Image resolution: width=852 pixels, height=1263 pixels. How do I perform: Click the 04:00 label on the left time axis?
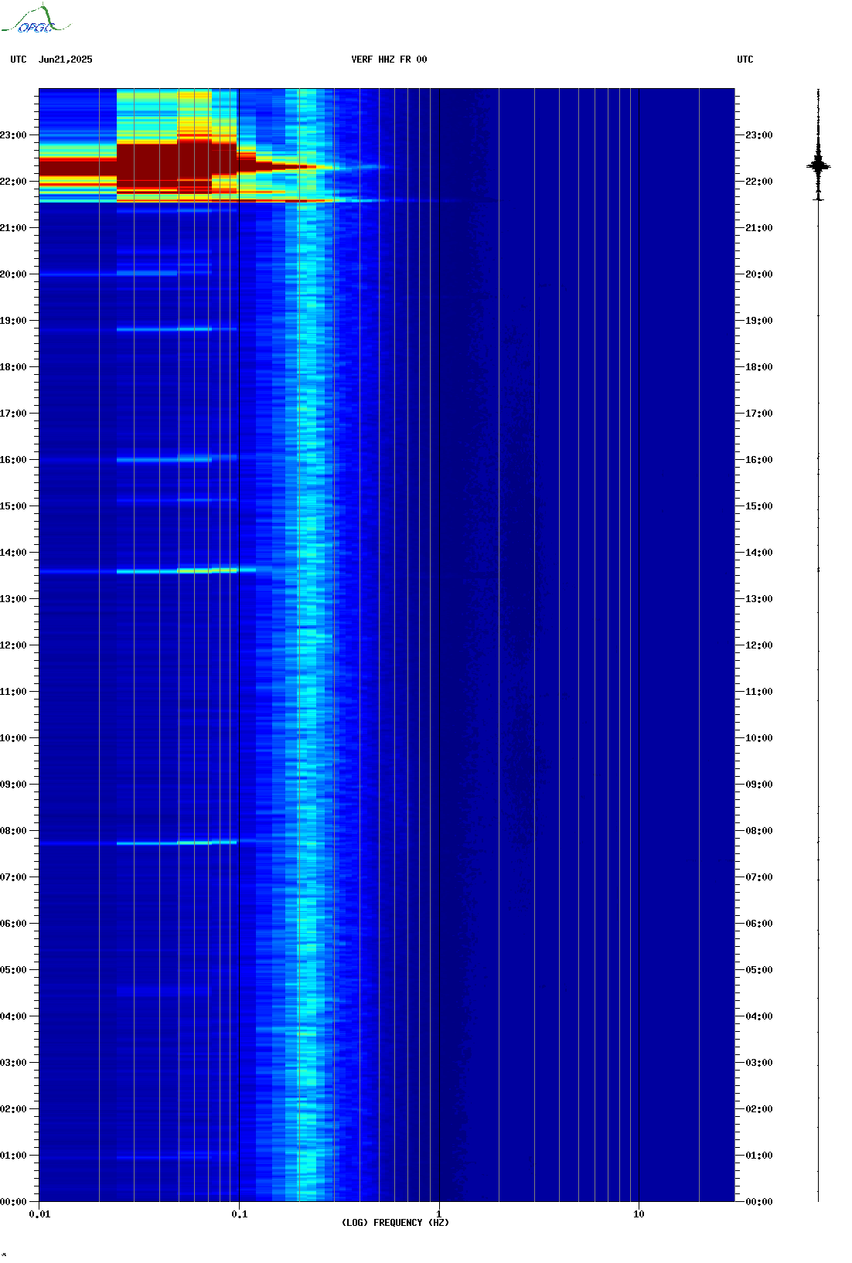pyautogui.click(x=13, y=1016)
